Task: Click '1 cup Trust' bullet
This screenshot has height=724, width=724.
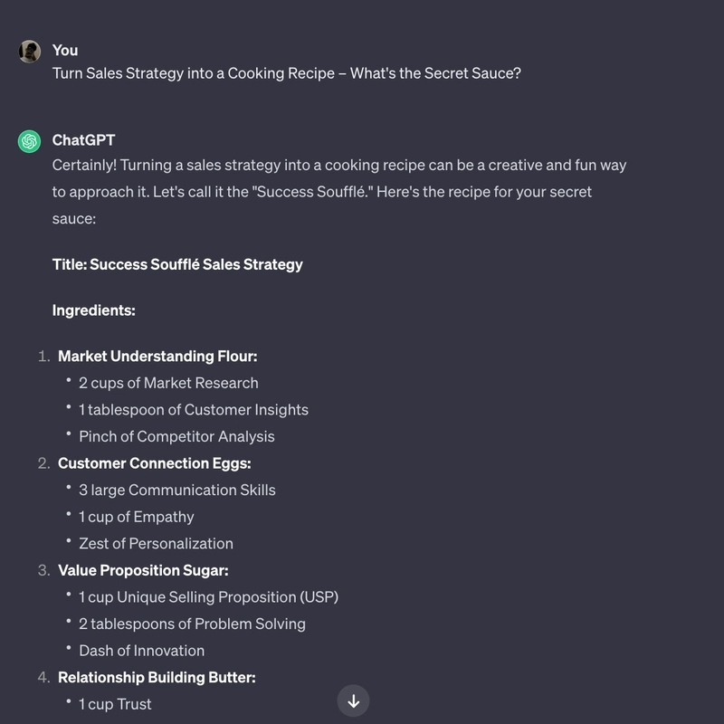Action: (x=115, y=705)
